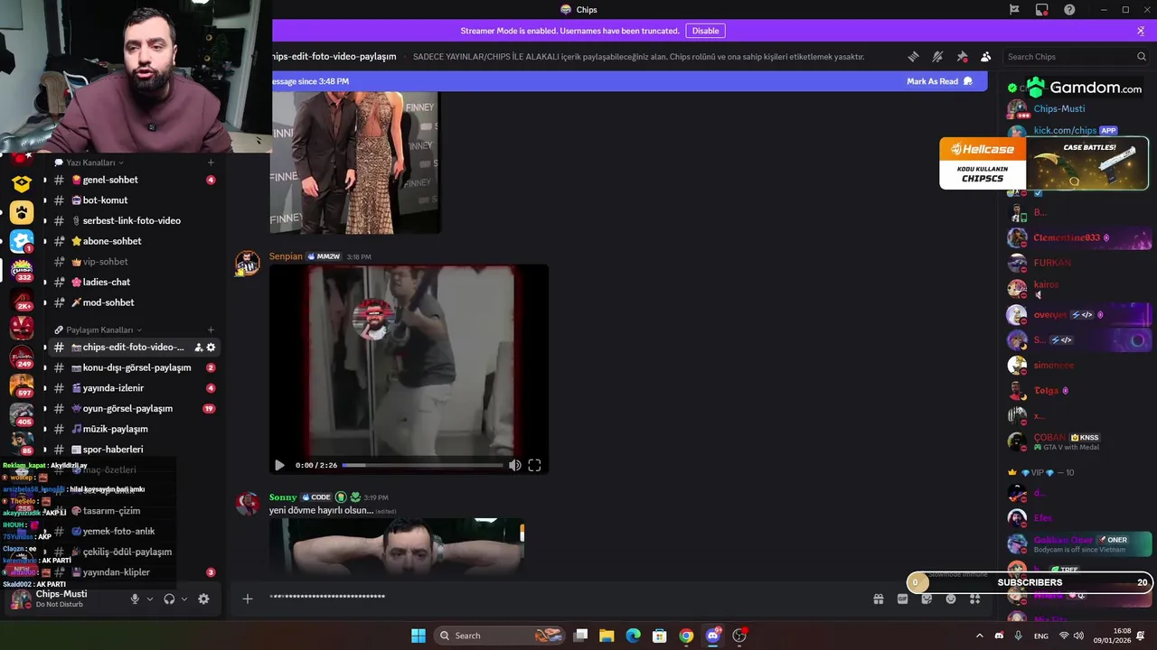The height and width of the screenshot is (650, 1157).
Task: Expand arrow beside genel-sohbet
Action: (45, 180)
